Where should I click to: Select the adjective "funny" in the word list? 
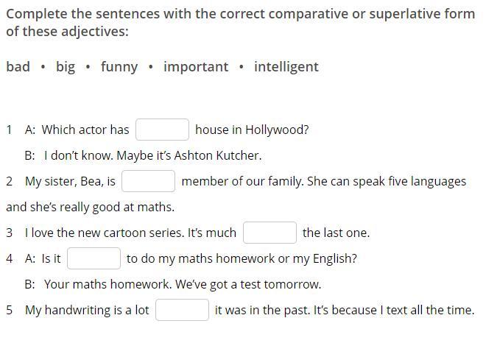coord(119,67)
